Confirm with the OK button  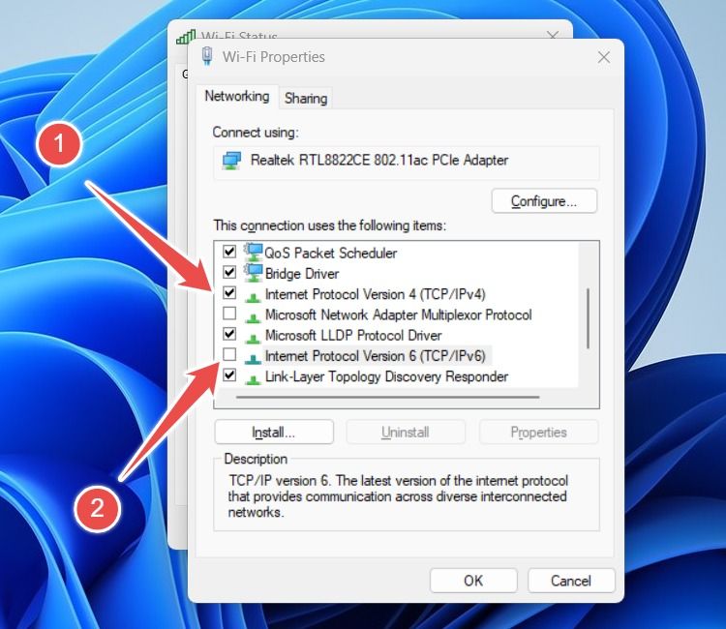[x=473, y=581]
